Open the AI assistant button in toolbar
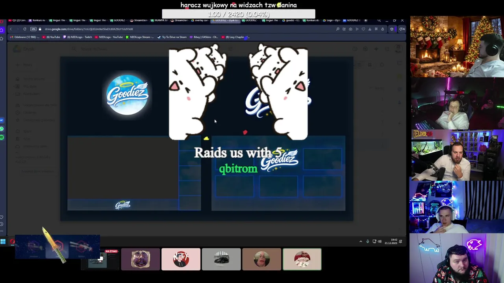Screen dimensions: 504x283 [x=402, y=29]
